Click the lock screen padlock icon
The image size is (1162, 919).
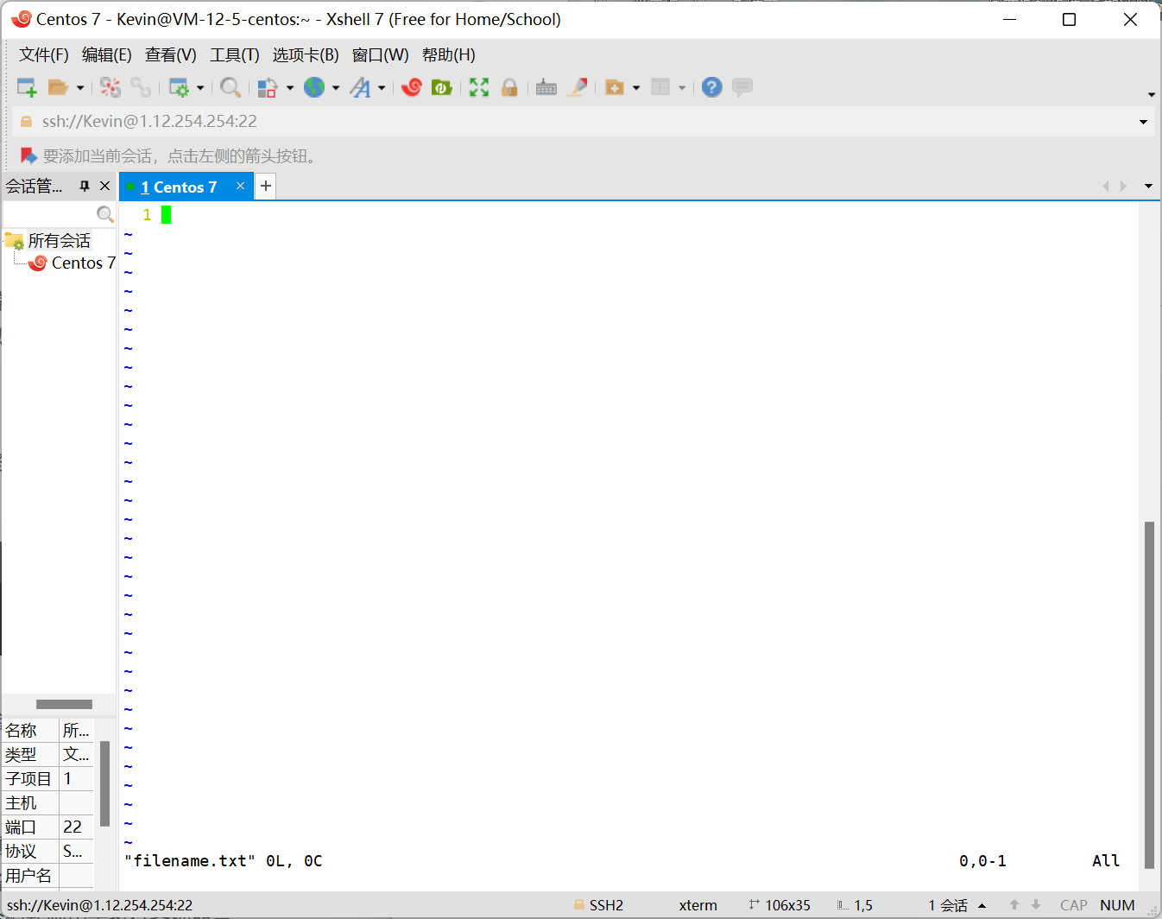[509, 87]
